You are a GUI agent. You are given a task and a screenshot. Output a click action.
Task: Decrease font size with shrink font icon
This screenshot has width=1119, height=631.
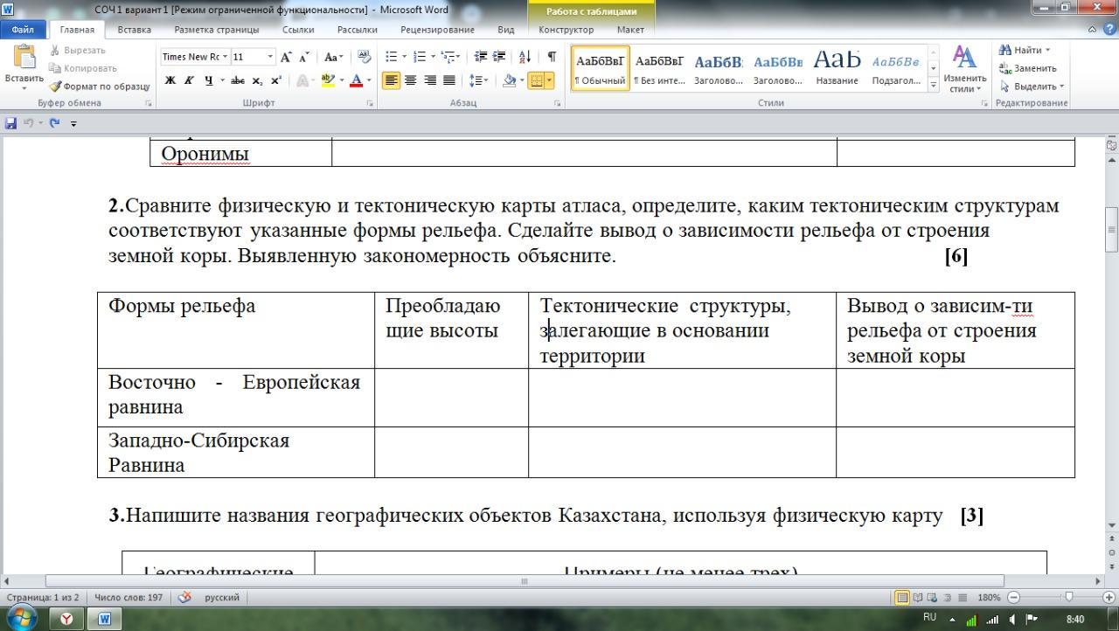coord(304,57)
